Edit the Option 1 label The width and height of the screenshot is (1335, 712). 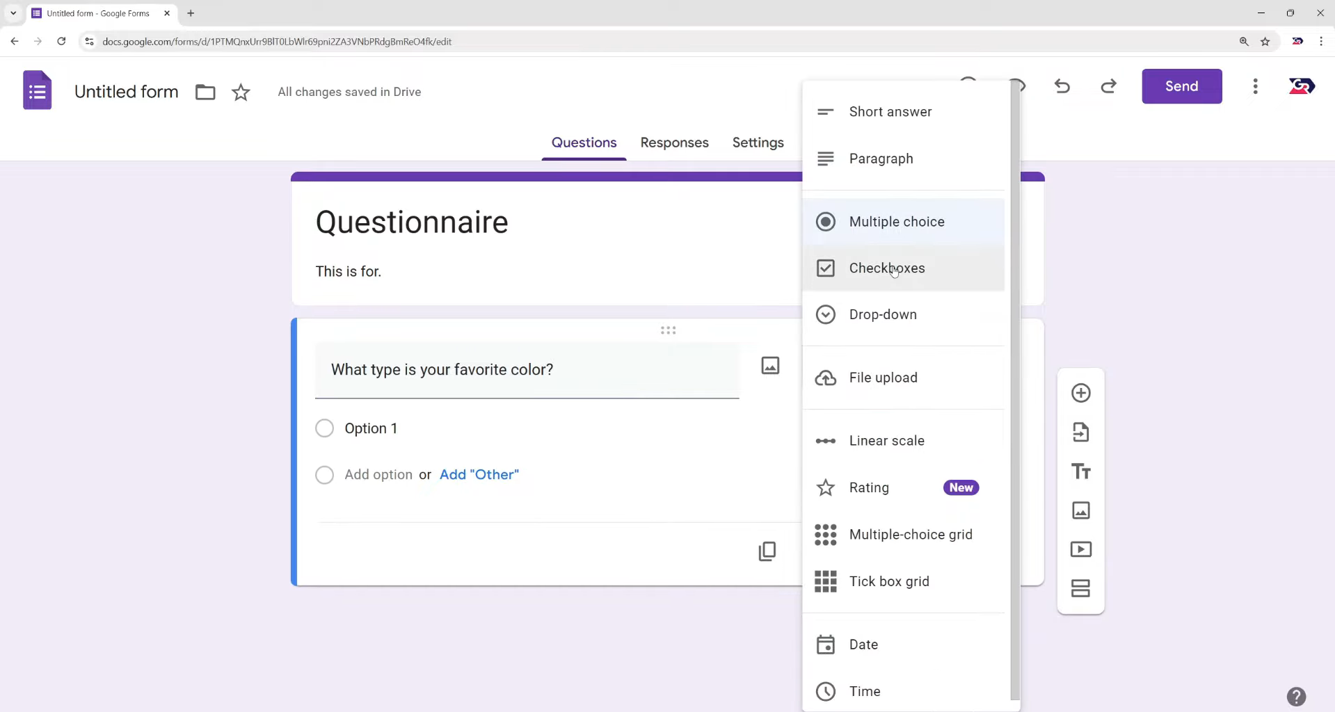[371, 428]
